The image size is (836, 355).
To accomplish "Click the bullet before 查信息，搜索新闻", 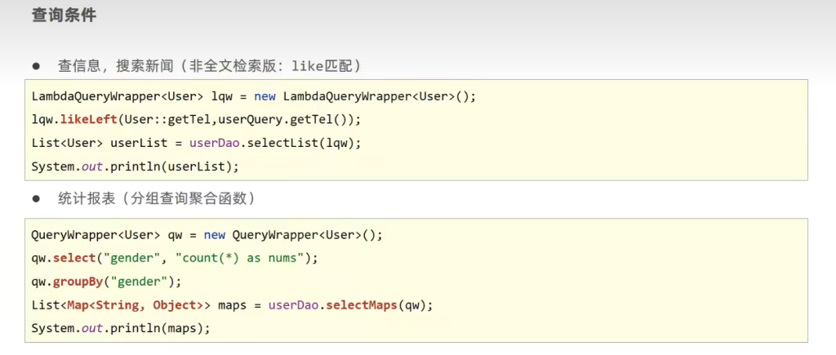I will pyautogui.click(x=36, y=65).
